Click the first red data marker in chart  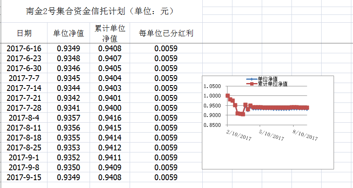point(228,96)
